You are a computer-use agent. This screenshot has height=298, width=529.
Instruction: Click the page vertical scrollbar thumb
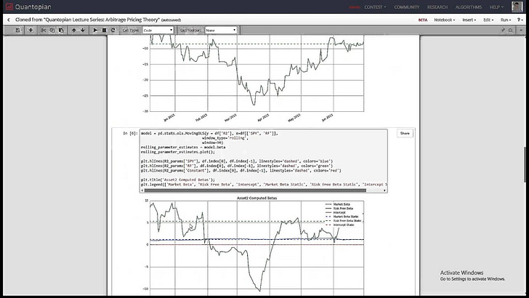coord(525,164)
